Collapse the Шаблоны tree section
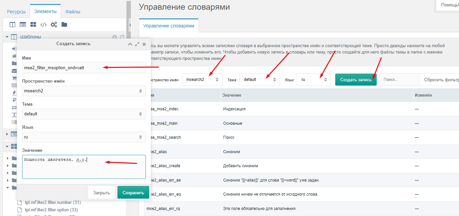459x216 pixels. pyautogui.click(x=7, y=37)
